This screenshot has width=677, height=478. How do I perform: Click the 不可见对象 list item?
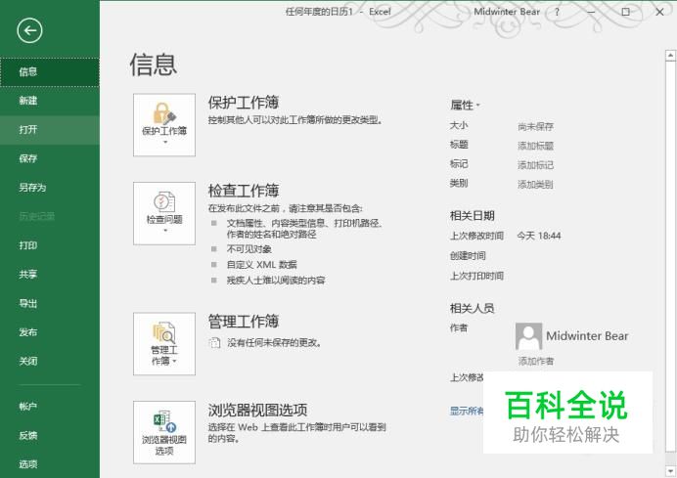tap(249, 249)
